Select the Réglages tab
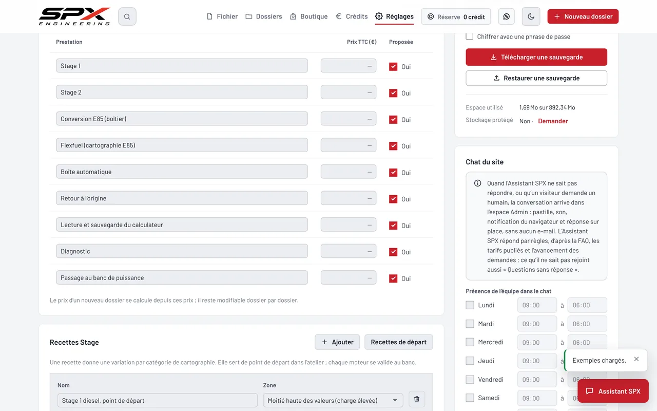Viewport: 657px width, 411px height. click(394, 16)
